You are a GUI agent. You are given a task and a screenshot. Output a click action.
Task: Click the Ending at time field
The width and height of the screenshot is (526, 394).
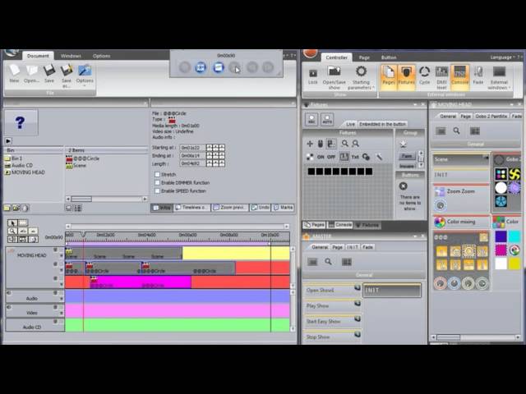click(x=192, y=156)
